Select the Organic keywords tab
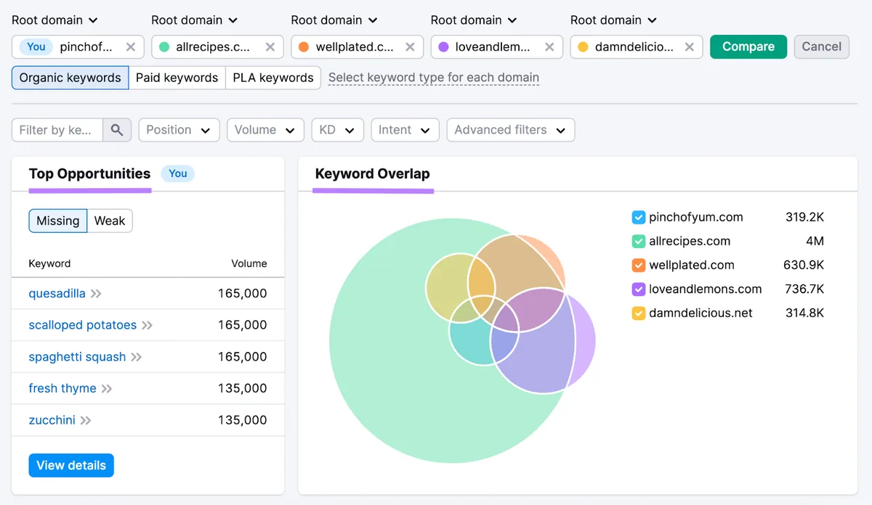This screenshot has height=505, width=872. coord(70,78)
